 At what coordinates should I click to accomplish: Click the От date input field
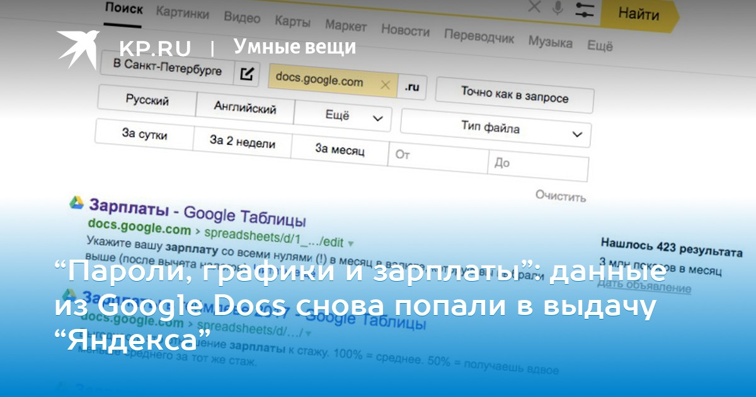[437, 157]
